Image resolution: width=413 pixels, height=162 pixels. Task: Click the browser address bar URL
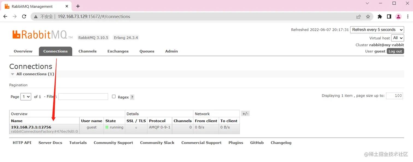click(94, 17)
